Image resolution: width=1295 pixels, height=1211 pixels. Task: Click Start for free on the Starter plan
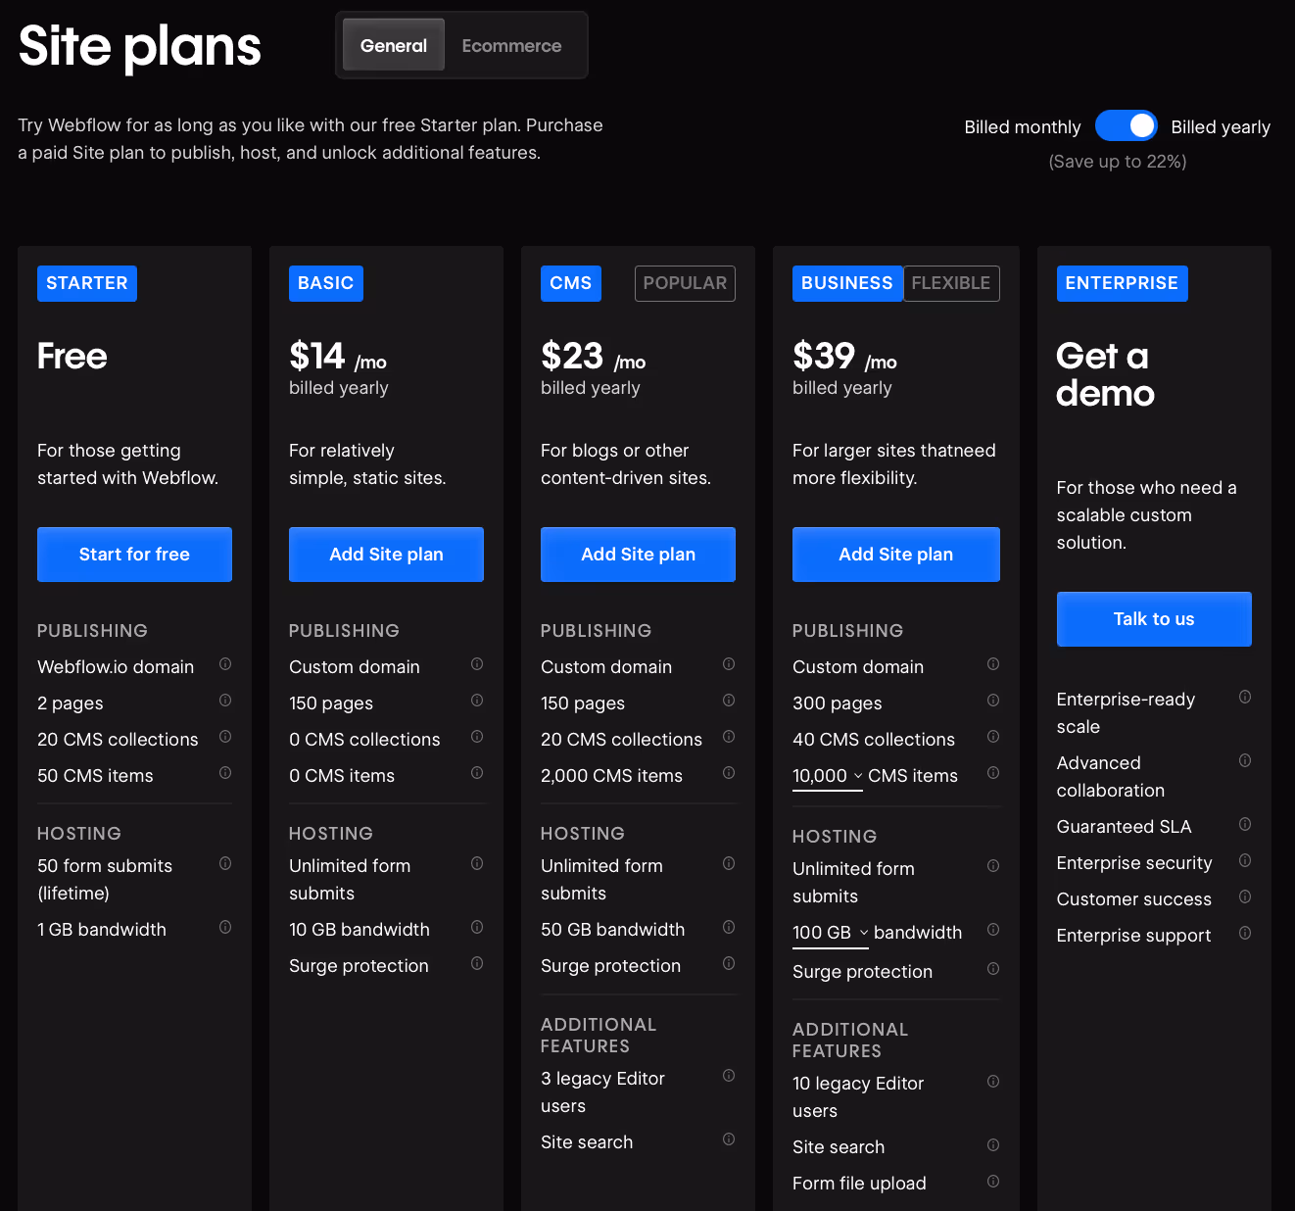click(x=134, y=554)
